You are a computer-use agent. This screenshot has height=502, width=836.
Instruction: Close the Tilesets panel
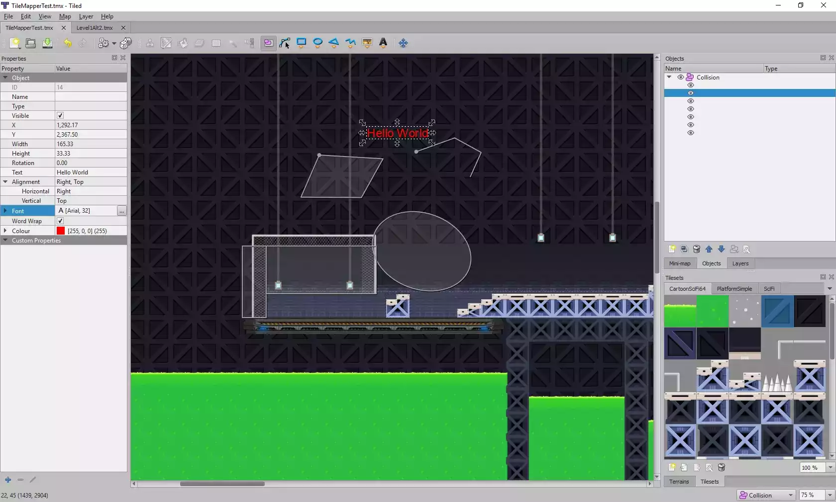pos(831,277)
